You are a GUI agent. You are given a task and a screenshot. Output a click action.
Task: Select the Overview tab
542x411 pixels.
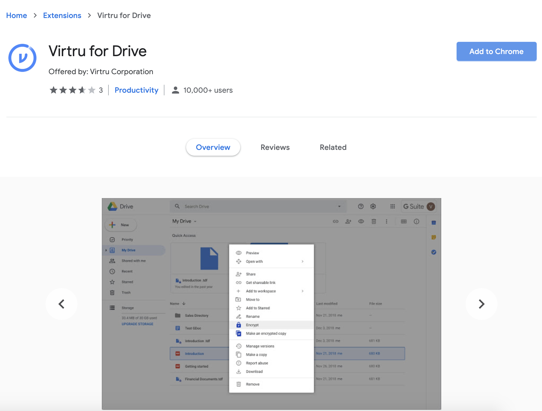coord(213,147)
